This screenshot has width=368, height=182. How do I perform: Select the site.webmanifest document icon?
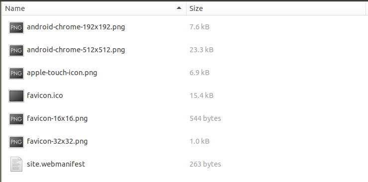pyautogui.click(x=16, y=164)
